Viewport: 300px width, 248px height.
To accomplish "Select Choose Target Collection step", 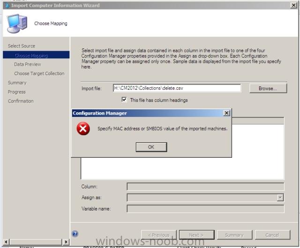I will coord(39,74).
